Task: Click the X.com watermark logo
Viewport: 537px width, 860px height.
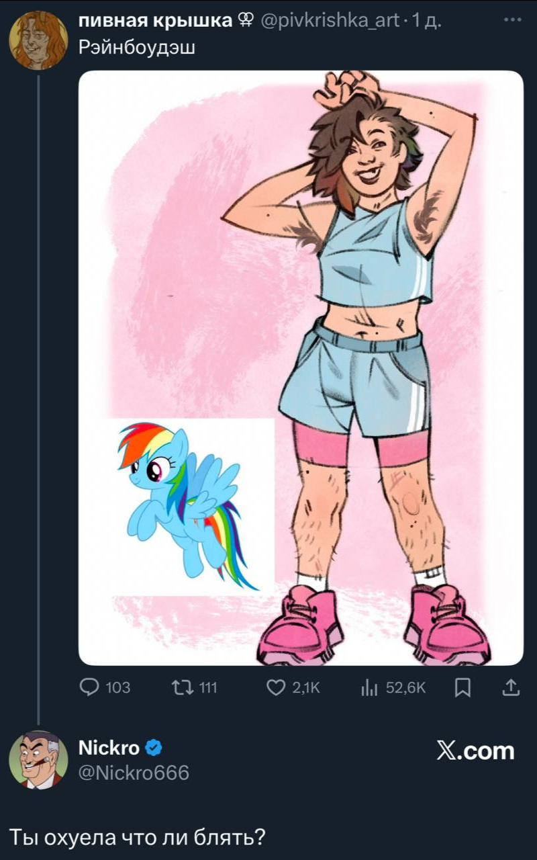Action: point(475,750)
